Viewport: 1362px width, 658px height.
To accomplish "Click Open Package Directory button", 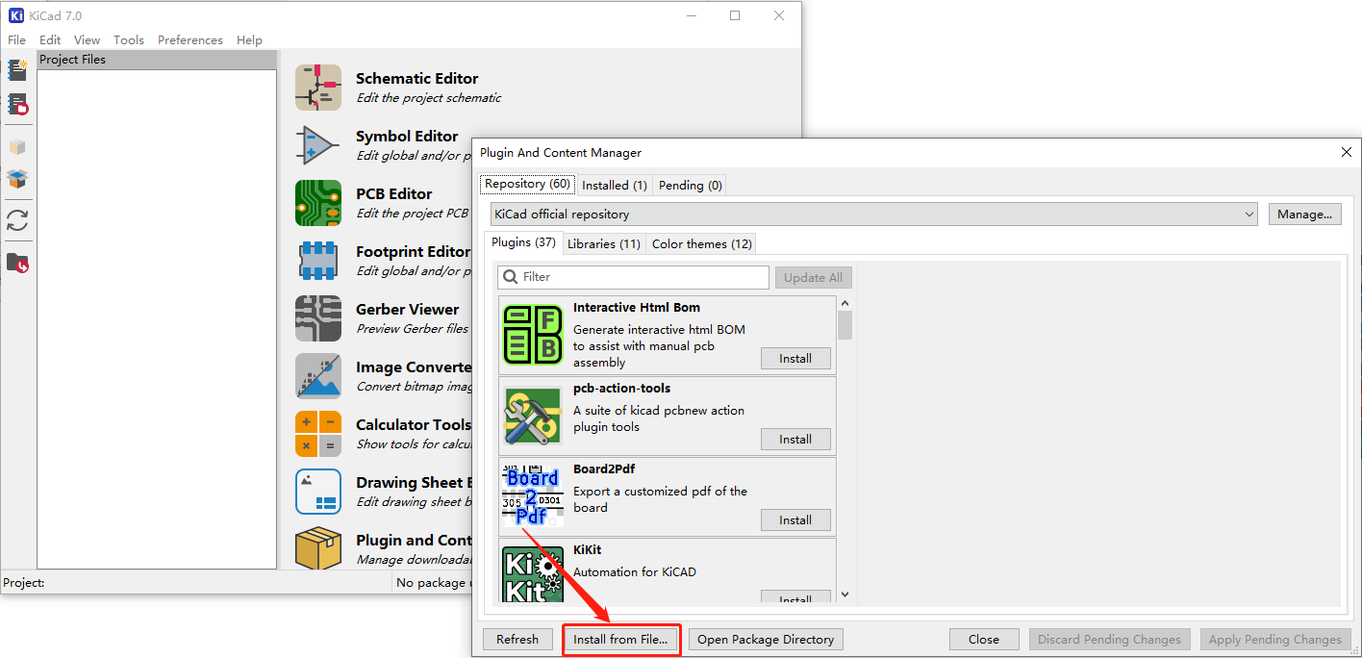I will tap(766, 639).
